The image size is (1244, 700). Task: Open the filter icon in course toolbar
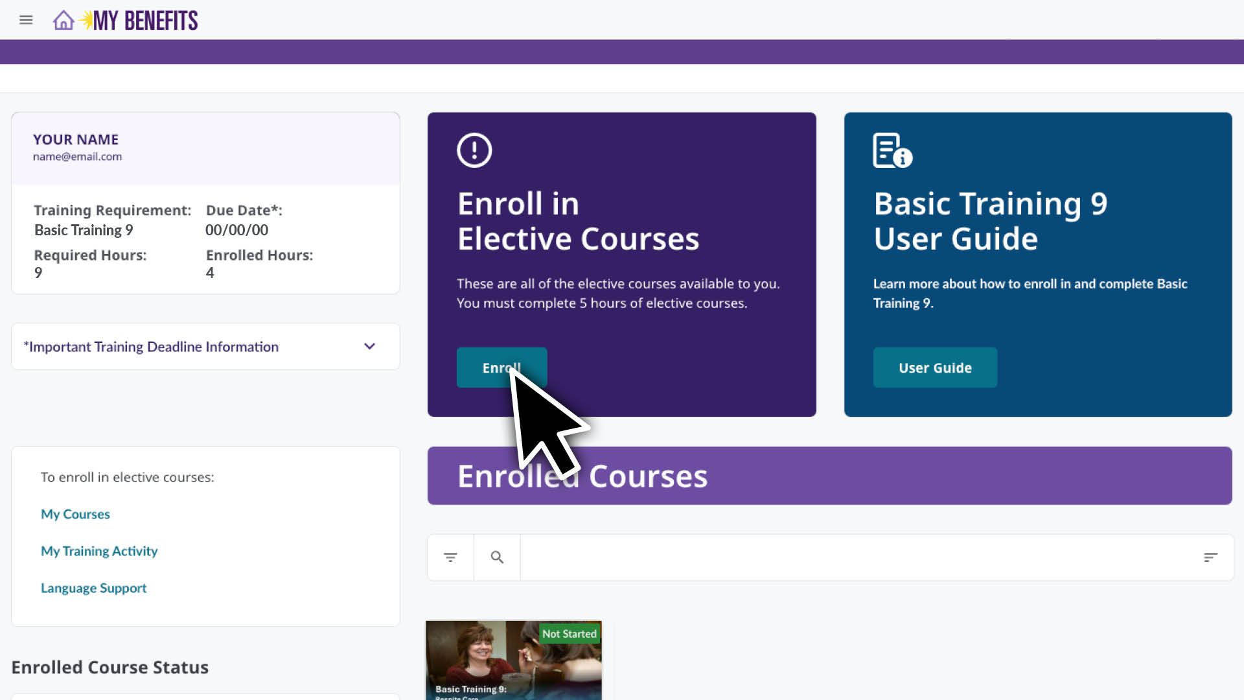pyautogui.click(x=450, y=557)
